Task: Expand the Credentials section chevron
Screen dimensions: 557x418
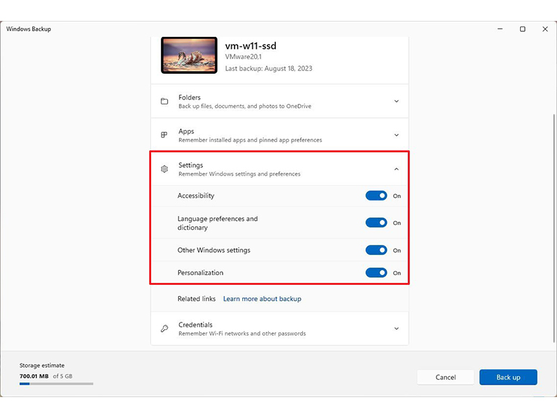Action: pyautogui.click(x=396, y=328)
